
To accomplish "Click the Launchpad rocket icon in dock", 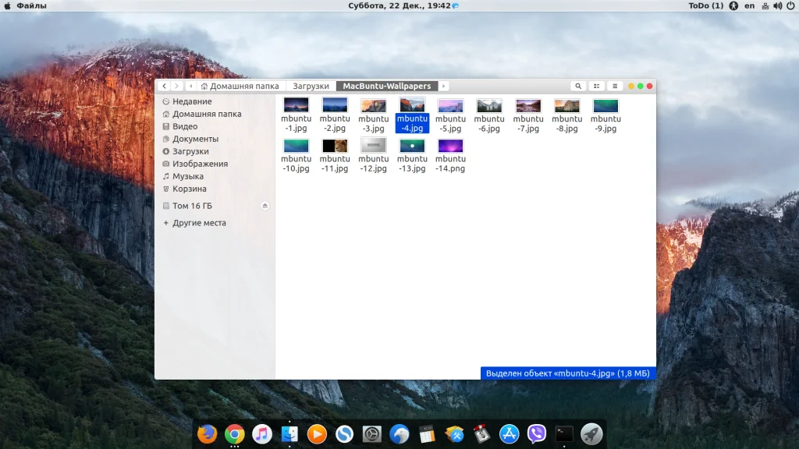I will coord(591,433).
